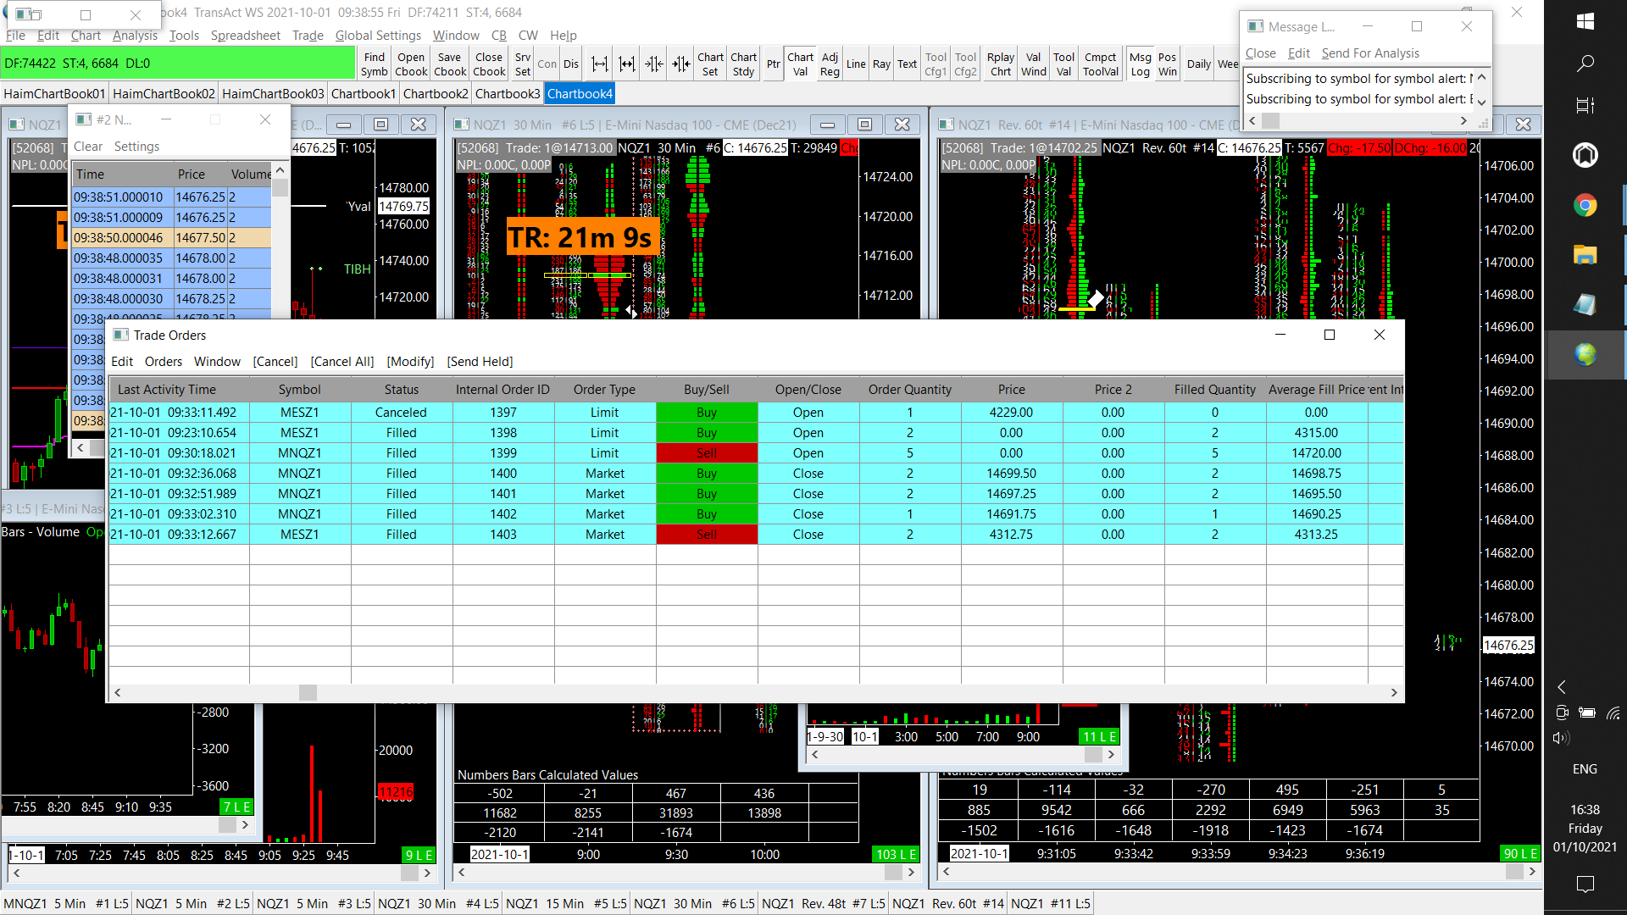Open the Global Settings menu
The width and height of the screenshot is (1627, 915).
tap(378, 36)
